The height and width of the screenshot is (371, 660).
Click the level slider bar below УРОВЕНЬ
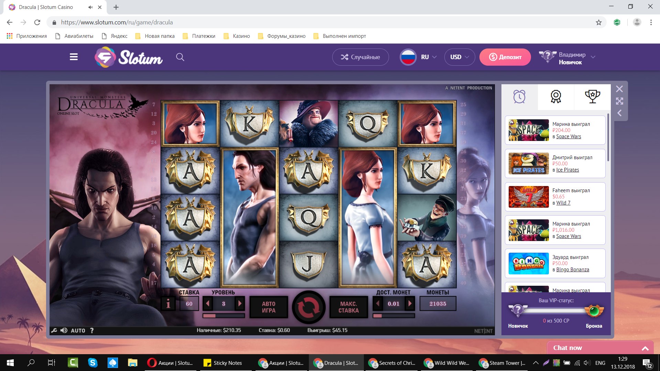coord(224,315)
